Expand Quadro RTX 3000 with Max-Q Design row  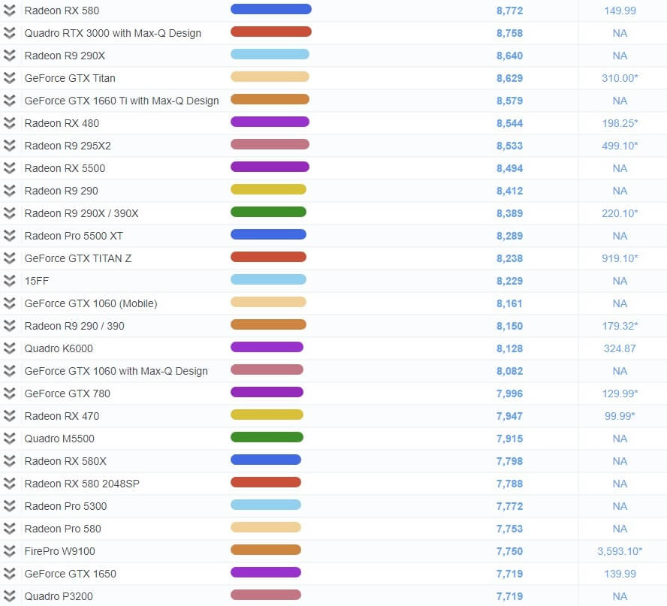tap(9, 33)
